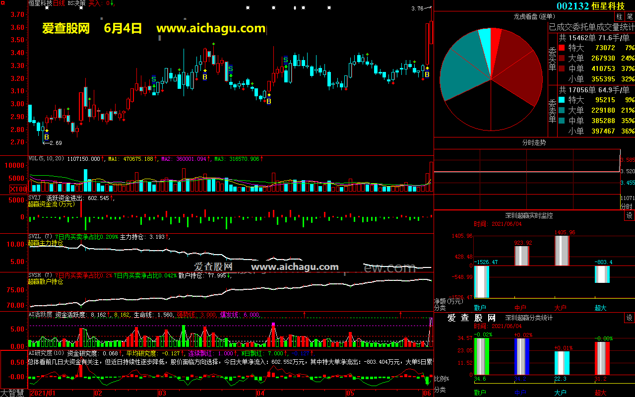The height and width of the screenshot is (397, 635).
Task: Click the 03 month on time axis
Action: [x=162, y=393]
